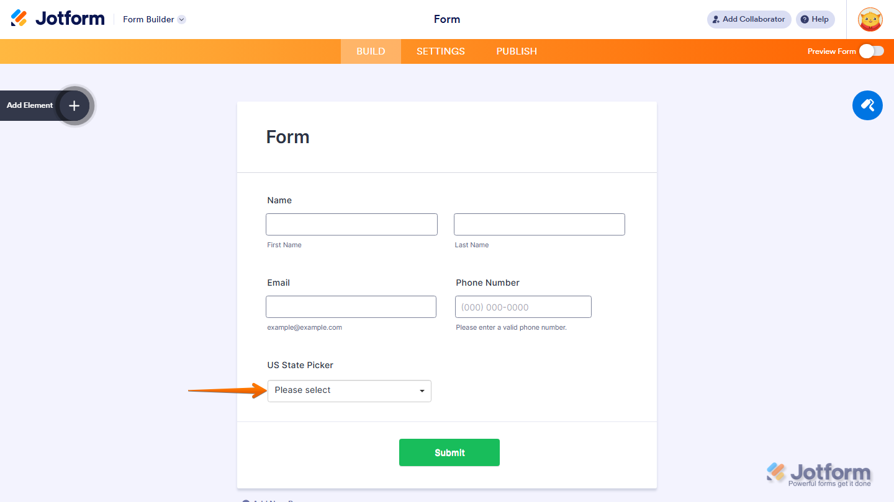The image size is (894, 502).
Task: Switch to the PUBLISH tab
Action: [516, 51]
